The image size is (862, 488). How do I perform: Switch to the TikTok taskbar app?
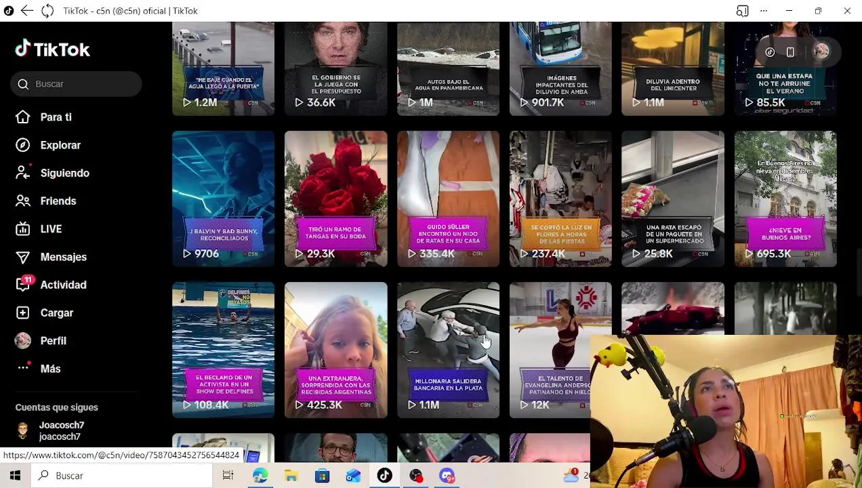pyautogui.click(x=384, y=476)
